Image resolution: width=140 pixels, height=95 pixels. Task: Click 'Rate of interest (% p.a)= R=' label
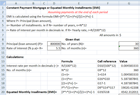(x=25, y=48)
